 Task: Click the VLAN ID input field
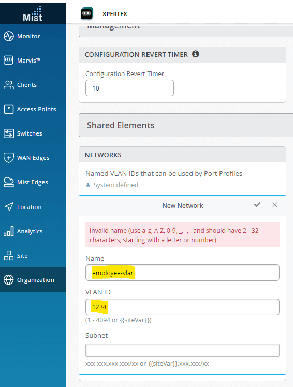(182, 307)
